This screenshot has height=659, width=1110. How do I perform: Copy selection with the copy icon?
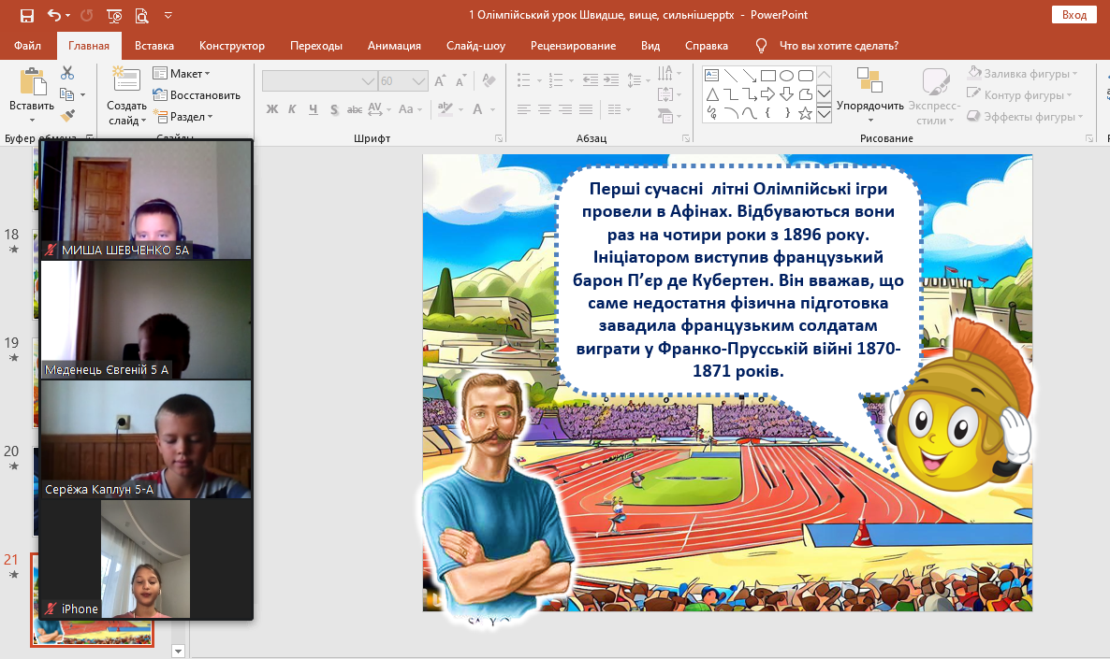coord(67,94)
